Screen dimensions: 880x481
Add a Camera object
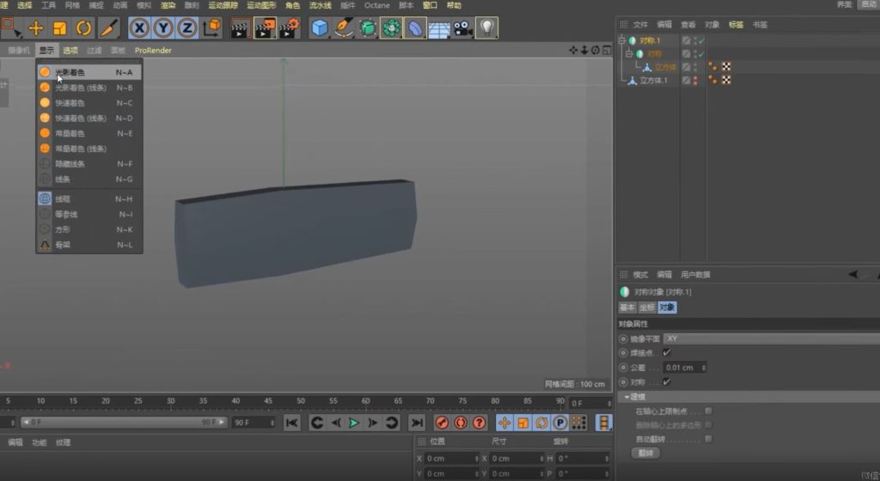[x=462, y=28]
